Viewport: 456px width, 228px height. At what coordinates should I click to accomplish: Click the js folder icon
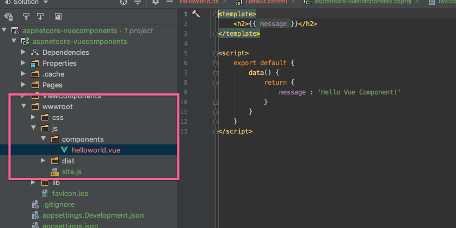(45, 128)
